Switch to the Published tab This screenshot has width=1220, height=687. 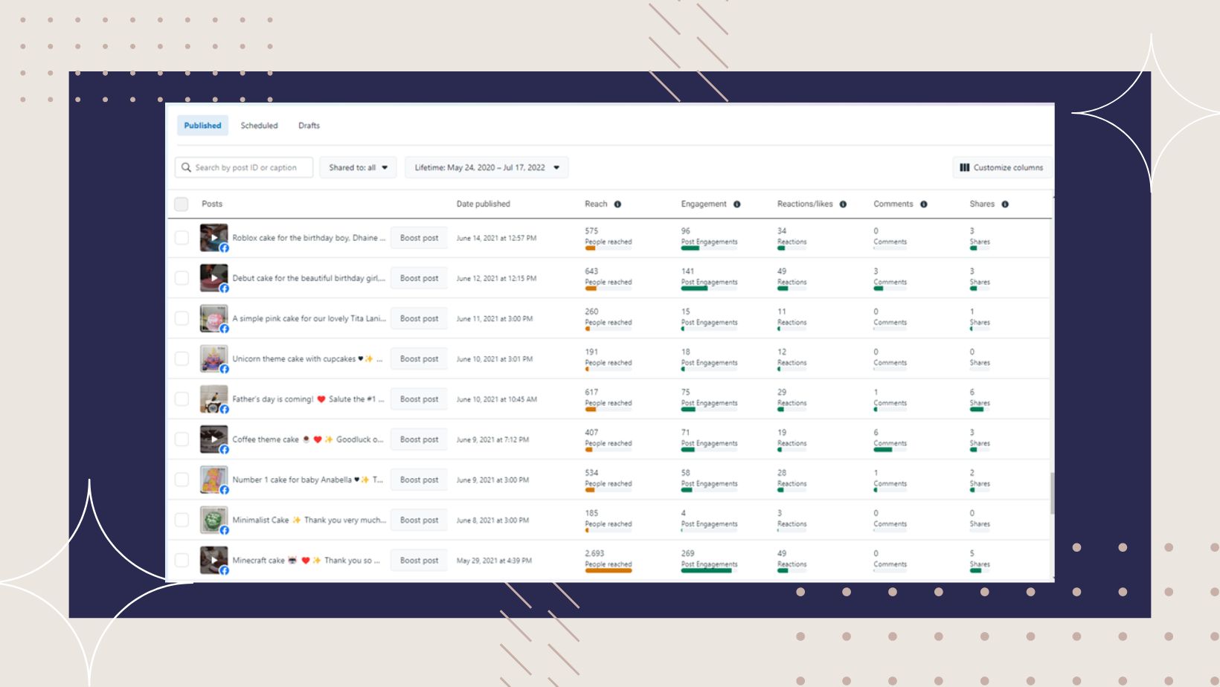(x=202, y=126)
